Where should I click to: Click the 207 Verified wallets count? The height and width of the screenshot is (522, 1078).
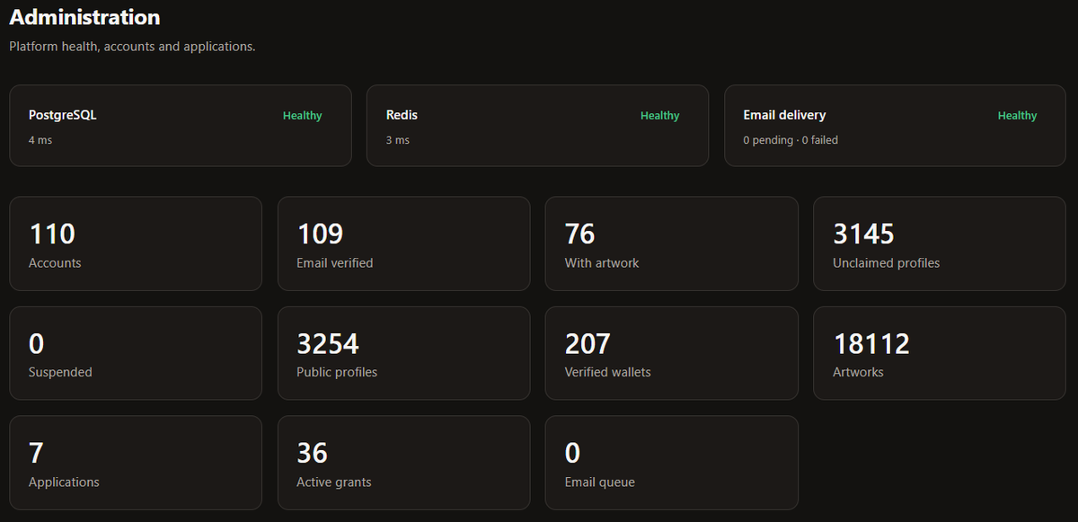[588, 344]
